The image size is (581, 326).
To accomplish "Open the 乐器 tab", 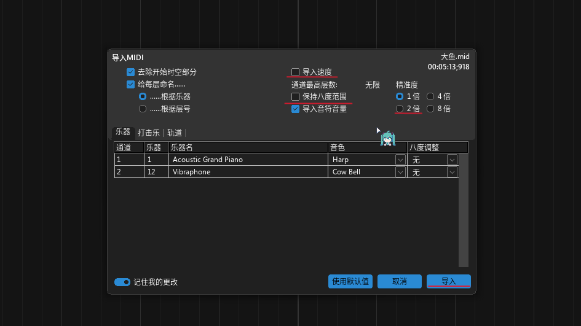I will [122, 132].
